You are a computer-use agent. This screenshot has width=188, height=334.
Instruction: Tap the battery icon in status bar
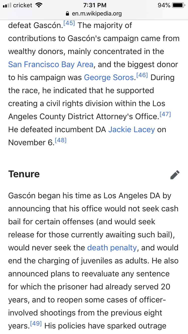click(178, 5)
